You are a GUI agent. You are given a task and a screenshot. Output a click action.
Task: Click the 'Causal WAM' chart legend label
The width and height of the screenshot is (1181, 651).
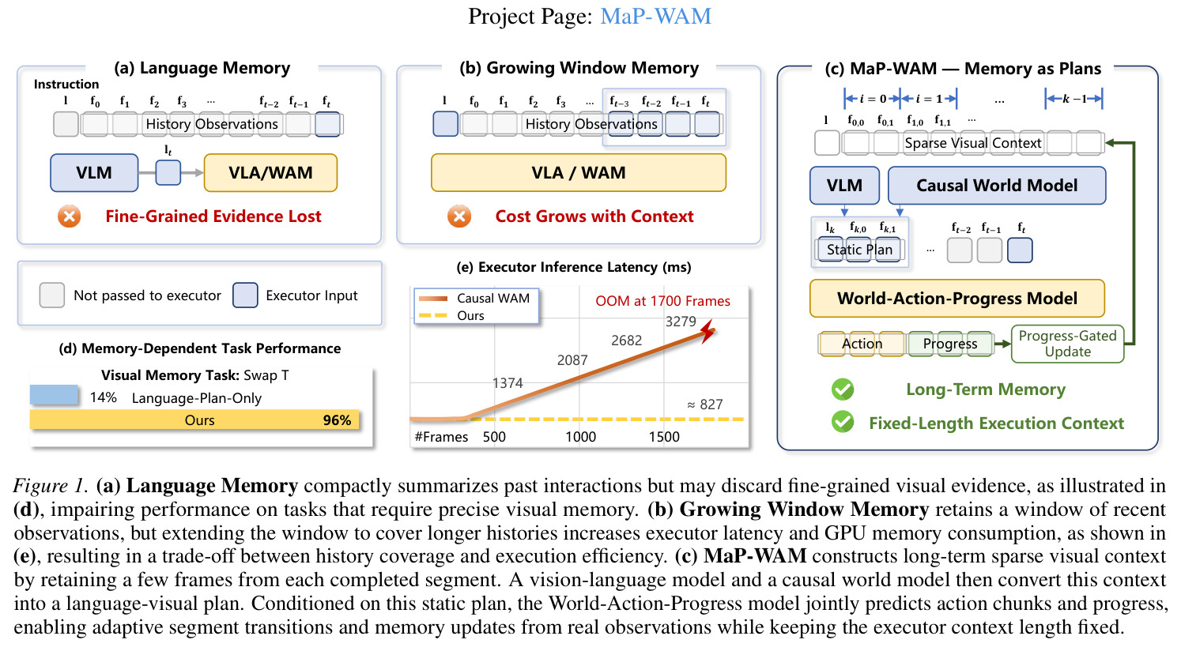tap(493, 298)
